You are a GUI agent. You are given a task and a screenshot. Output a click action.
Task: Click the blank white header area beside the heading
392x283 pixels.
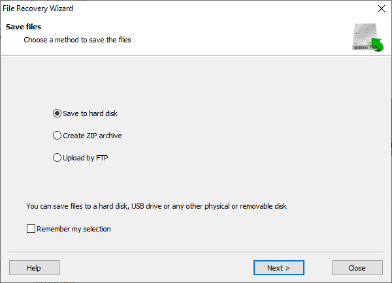(229, 36)
